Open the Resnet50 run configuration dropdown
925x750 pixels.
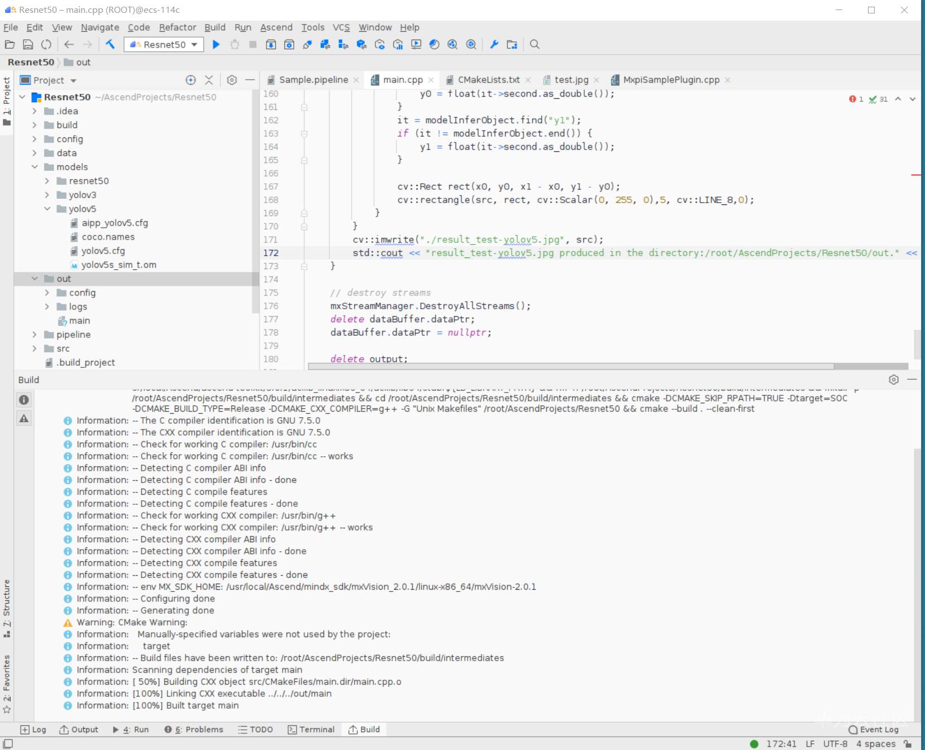tap(164, 45)
